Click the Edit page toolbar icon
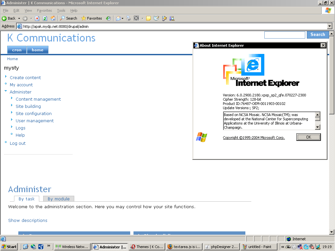 156,18
